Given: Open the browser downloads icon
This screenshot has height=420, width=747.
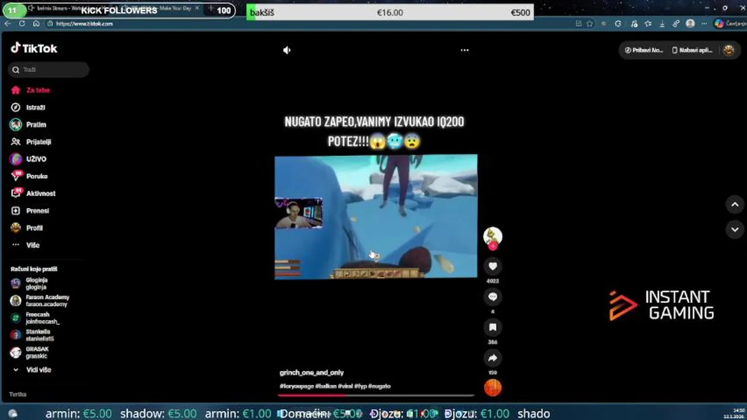Looking at the screenshot, I should click(662, 23).
